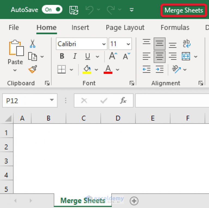209x208 pixels.
Task: Toggle Underline formatting
Action: point(88,56)
